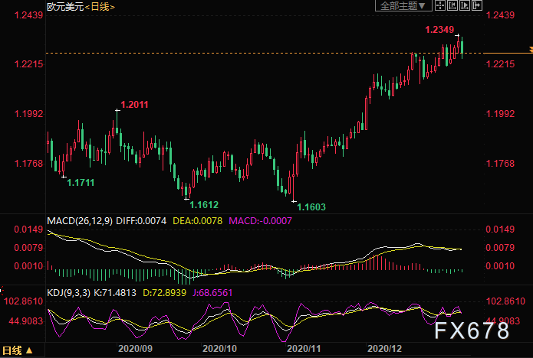Expand the 日线 period selector at the bottom
The width and height of the screenshot is (533, 358).
pos(16,351)
